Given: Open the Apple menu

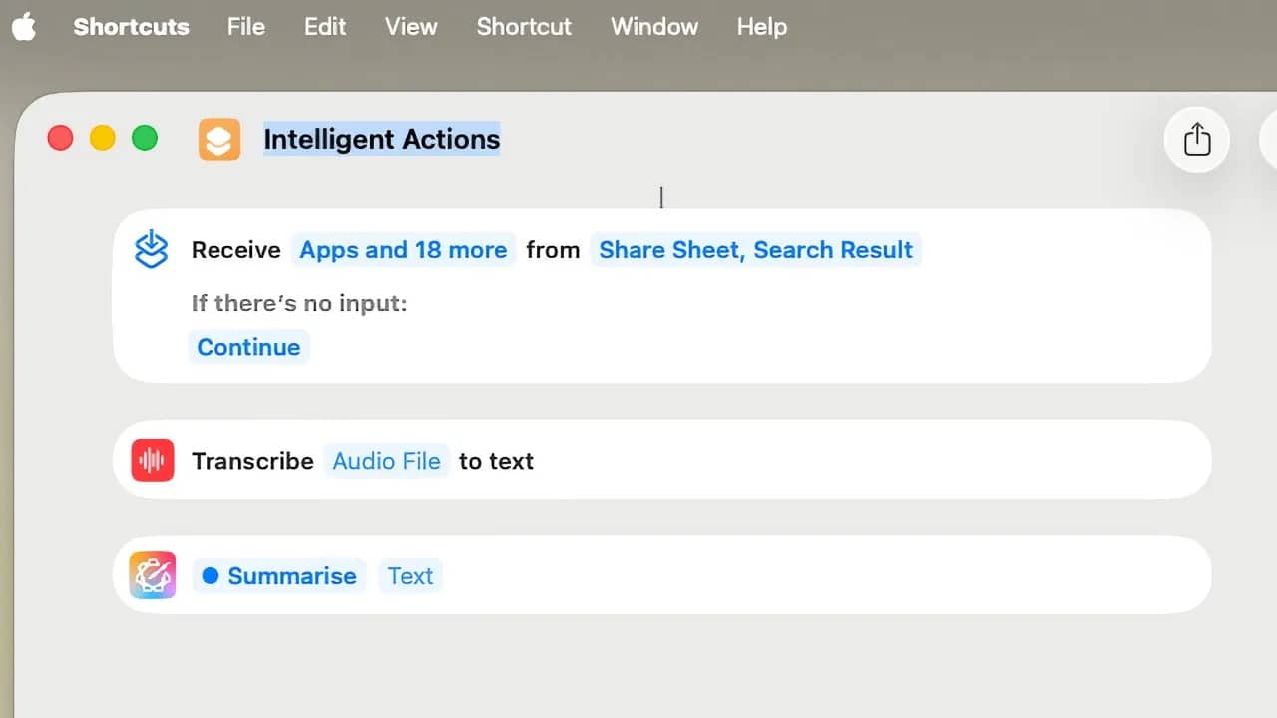Looking at the screenshot, I should pyautogui.click(x=24, y=27).
